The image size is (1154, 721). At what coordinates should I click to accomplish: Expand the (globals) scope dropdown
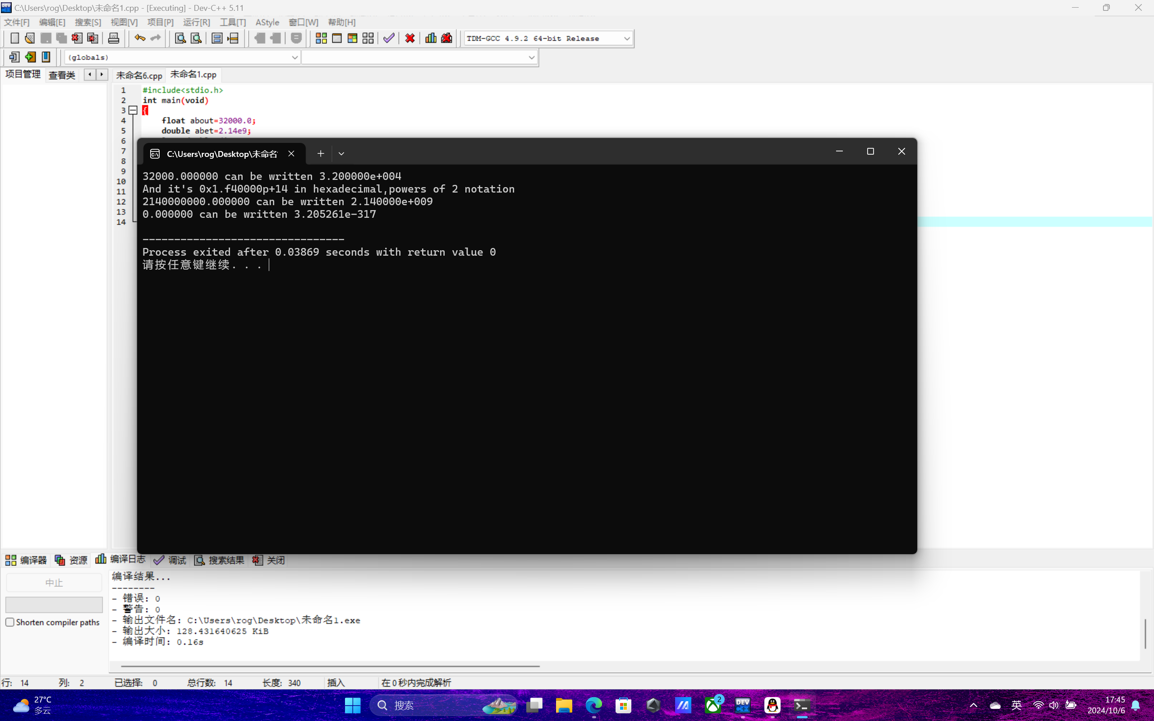pyautogui.click(x=294, y=57)
